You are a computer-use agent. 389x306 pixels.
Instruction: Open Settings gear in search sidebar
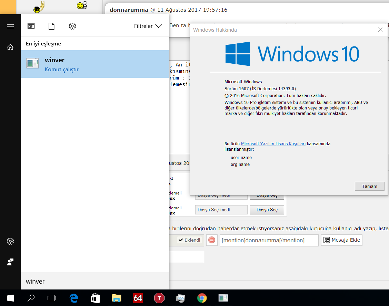pyautogui.click(x=10, y=241)
